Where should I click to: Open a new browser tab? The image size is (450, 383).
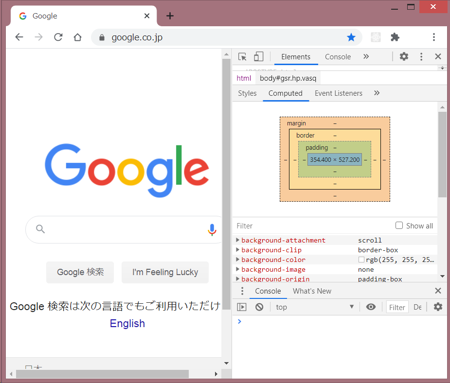click(x=170, y=16)
